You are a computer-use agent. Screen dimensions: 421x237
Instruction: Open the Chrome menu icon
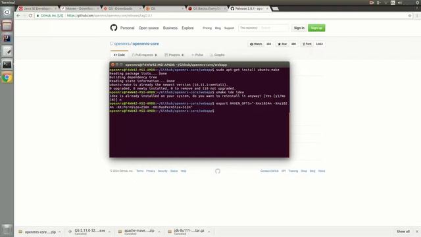point(417,16)
